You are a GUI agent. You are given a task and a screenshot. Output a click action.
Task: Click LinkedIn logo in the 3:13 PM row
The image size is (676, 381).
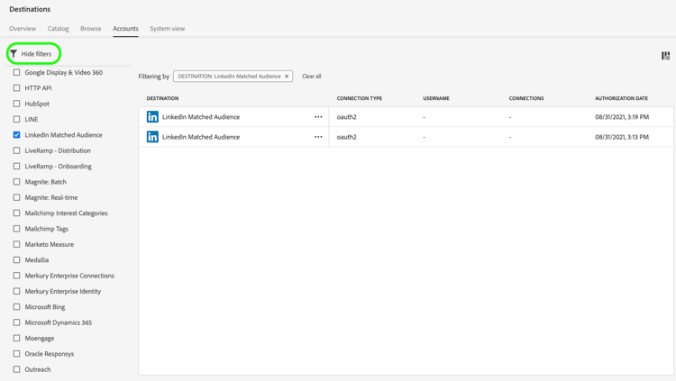tap(152, 137)
